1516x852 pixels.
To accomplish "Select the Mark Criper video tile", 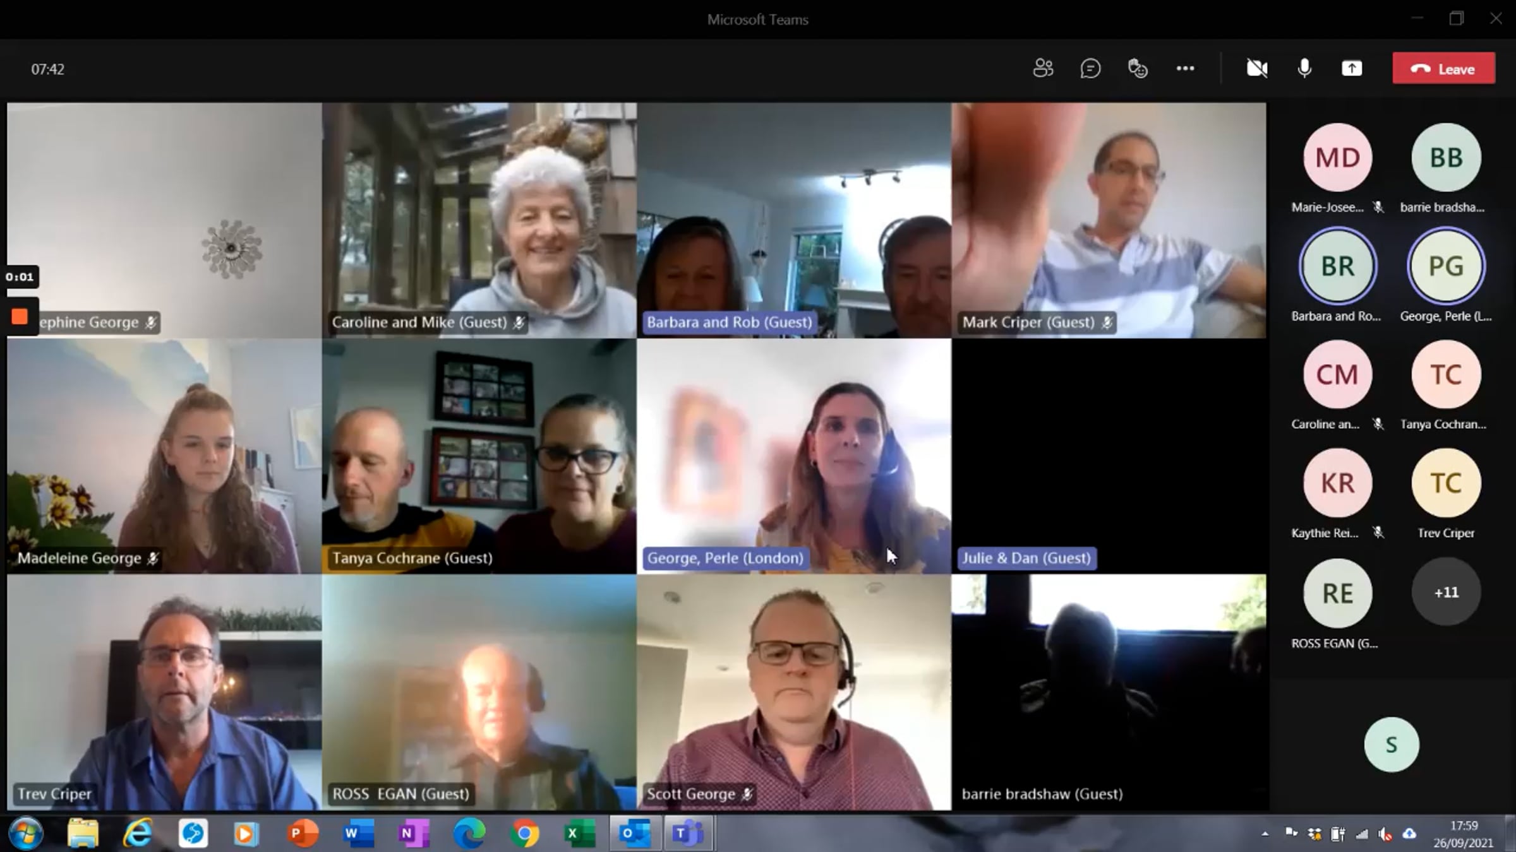I will coord(1109,221).
